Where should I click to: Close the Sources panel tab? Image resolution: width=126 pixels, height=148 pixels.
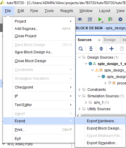(99, 40)
